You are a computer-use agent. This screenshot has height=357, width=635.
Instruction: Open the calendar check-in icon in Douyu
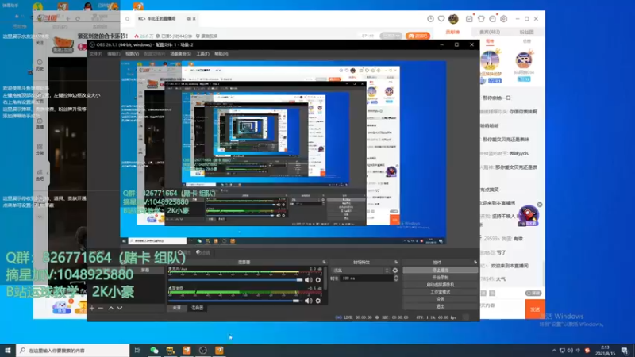tap(469, 18)
